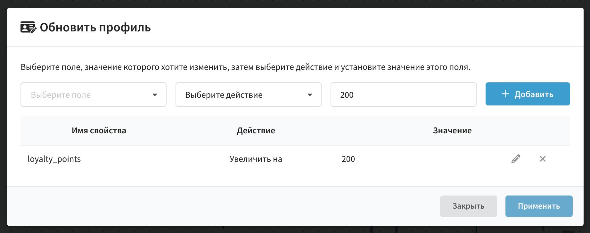Viewport: 590px width, 233px height.
Task: Click the Действие column header
Action: click(x=256, y=130)
